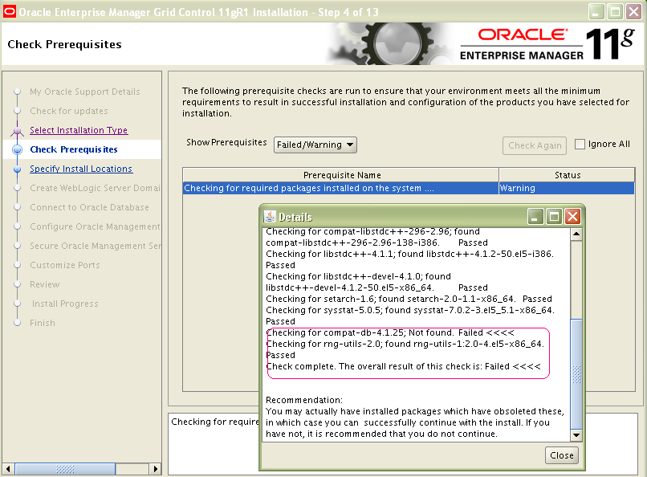Maximize the main installer window
This screenshot has height=477, width=647.
[x=615, y=11]
